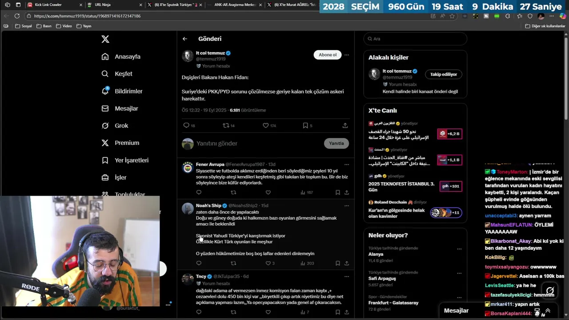
Task: Open the Safi Arpaguş trending topic
Action: [x=382, y=279]
